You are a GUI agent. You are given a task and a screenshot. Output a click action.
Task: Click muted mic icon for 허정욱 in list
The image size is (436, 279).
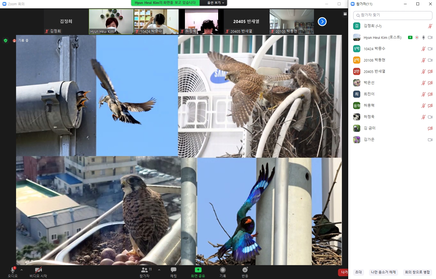pos(424,117)
